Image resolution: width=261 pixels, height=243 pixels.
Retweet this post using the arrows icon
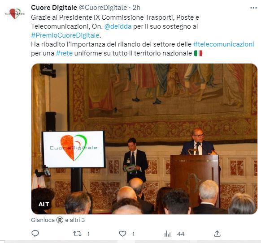tap(77, 234)
